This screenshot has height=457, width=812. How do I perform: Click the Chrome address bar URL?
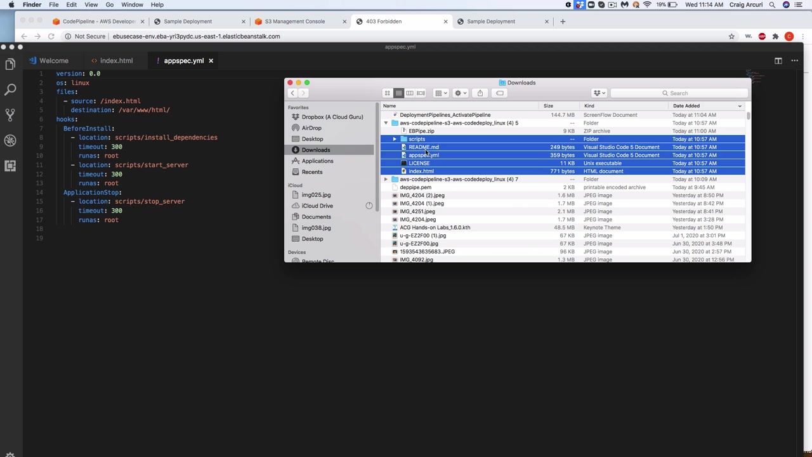pyautogui.click(x=196, y=36)
